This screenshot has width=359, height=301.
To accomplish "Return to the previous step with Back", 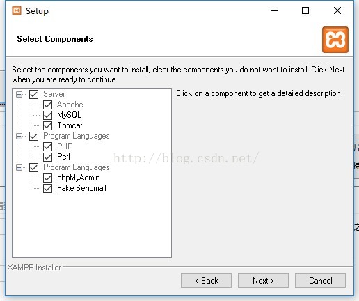I will tap(206, 281).
